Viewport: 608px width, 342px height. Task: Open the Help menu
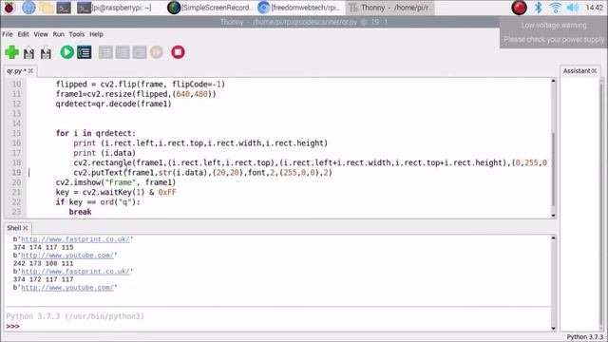coord(96,34)
